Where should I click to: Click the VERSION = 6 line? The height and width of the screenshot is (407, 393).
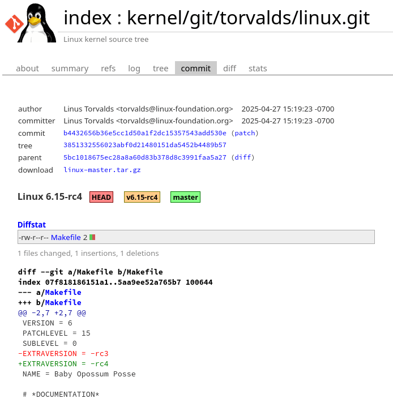click(x=47, y=323)
